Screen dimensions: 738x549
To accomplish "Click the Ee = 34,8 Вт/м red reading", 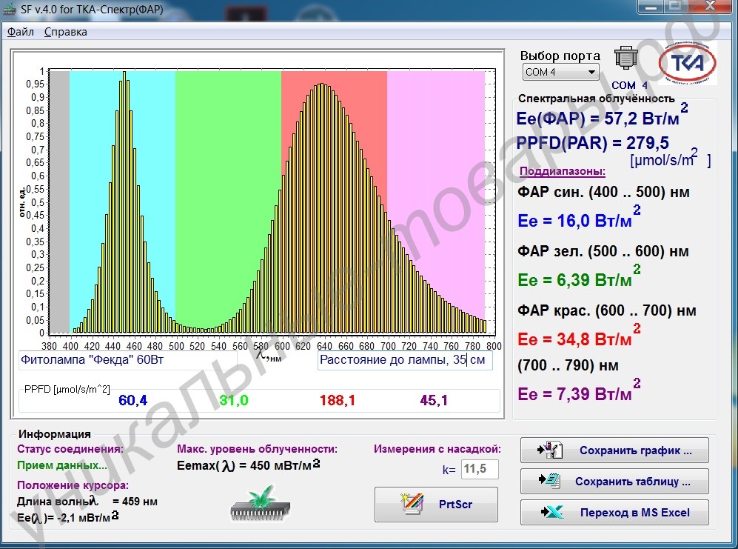I will tap(579, 337).
